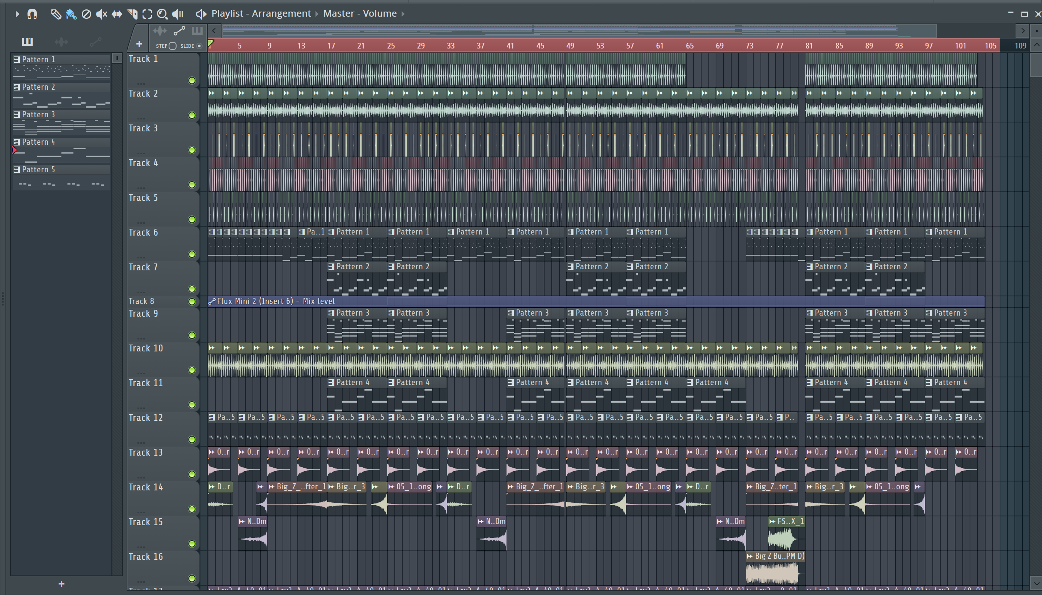Toggle the SLIDE radio button

point(199,46)
